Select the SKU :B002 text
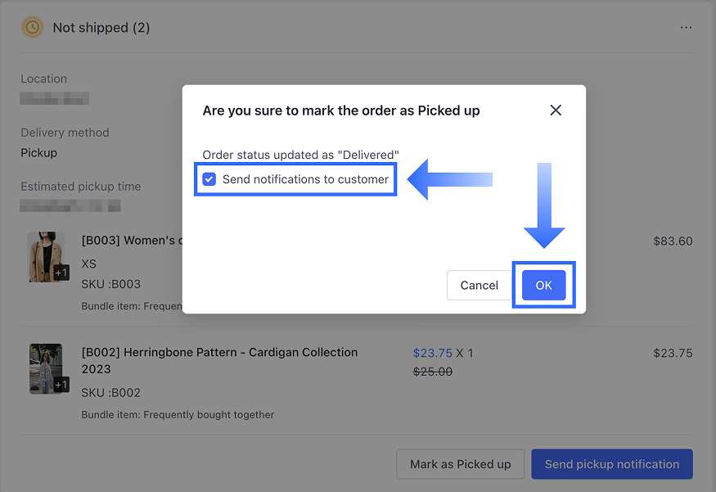Screen dimensions: 716x492 (x=111, y=392)
